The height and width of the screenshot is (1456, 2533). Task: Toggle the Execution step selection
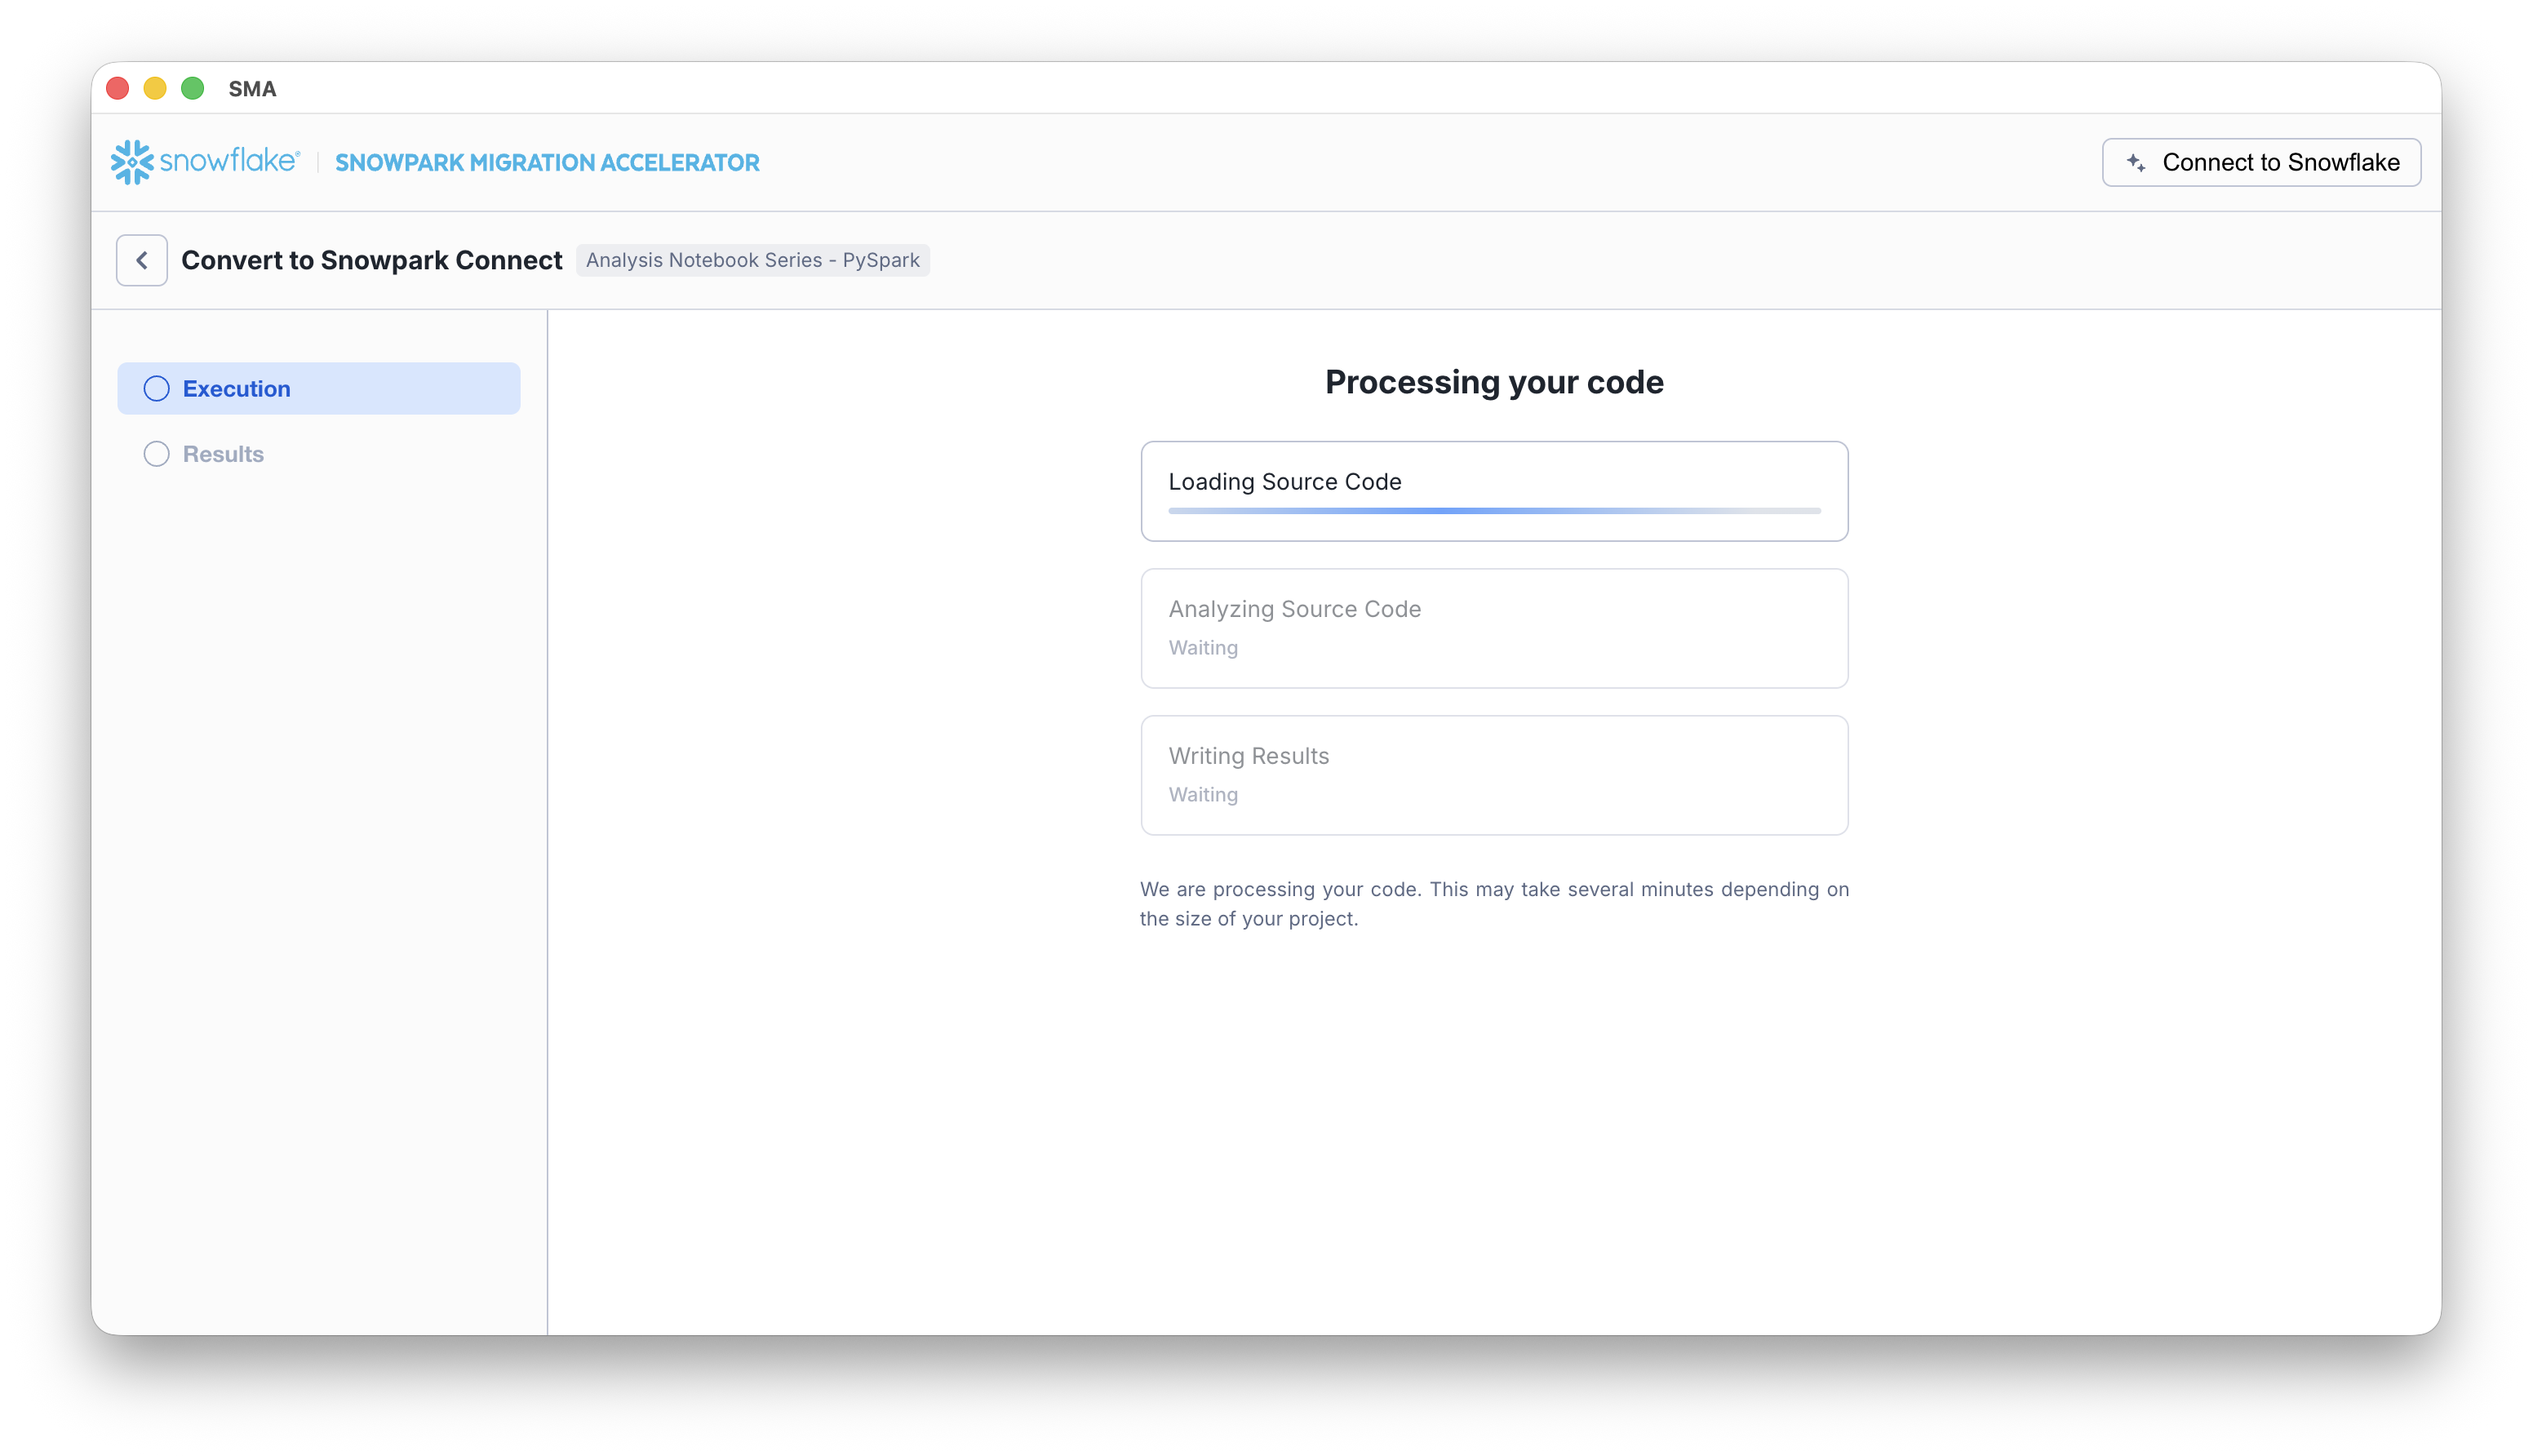(318, 388)
